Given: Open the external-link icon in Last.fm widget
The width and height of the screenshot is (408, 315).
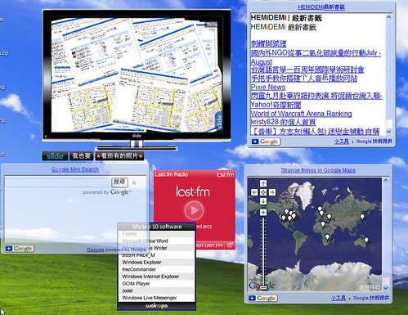Looking at the screenshot, I should click(x=230, y=245).
